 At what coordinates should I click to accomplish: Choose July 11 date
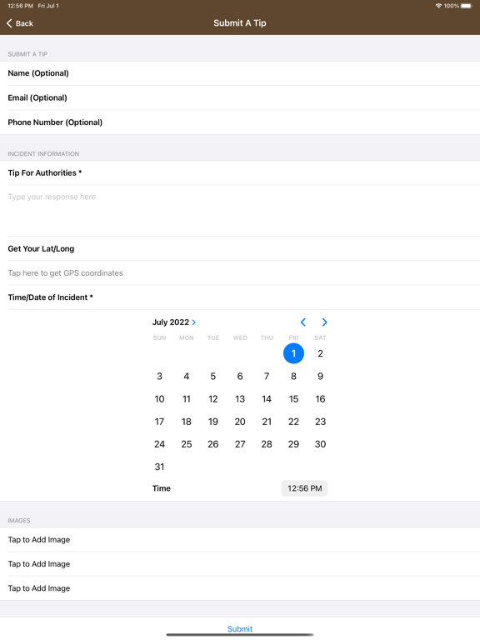187,399
